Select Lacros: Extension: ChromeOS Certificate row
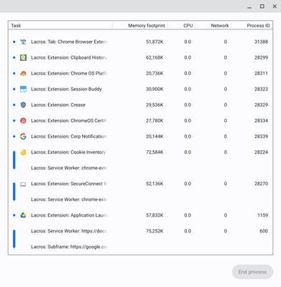Viewport: 281px width, 287px height. 140,121
